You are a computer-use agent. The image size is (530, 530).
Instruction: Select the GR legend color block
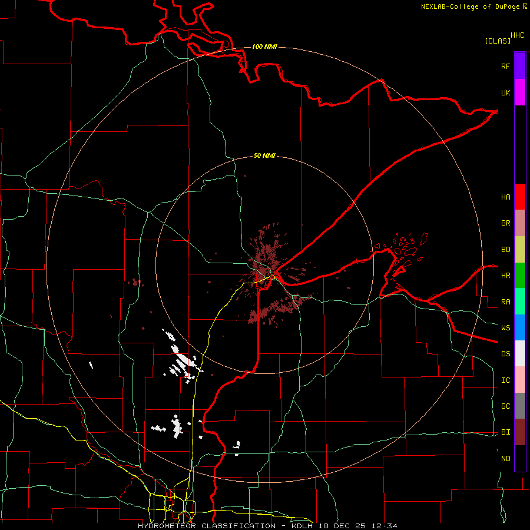click(x=520, y=223)
